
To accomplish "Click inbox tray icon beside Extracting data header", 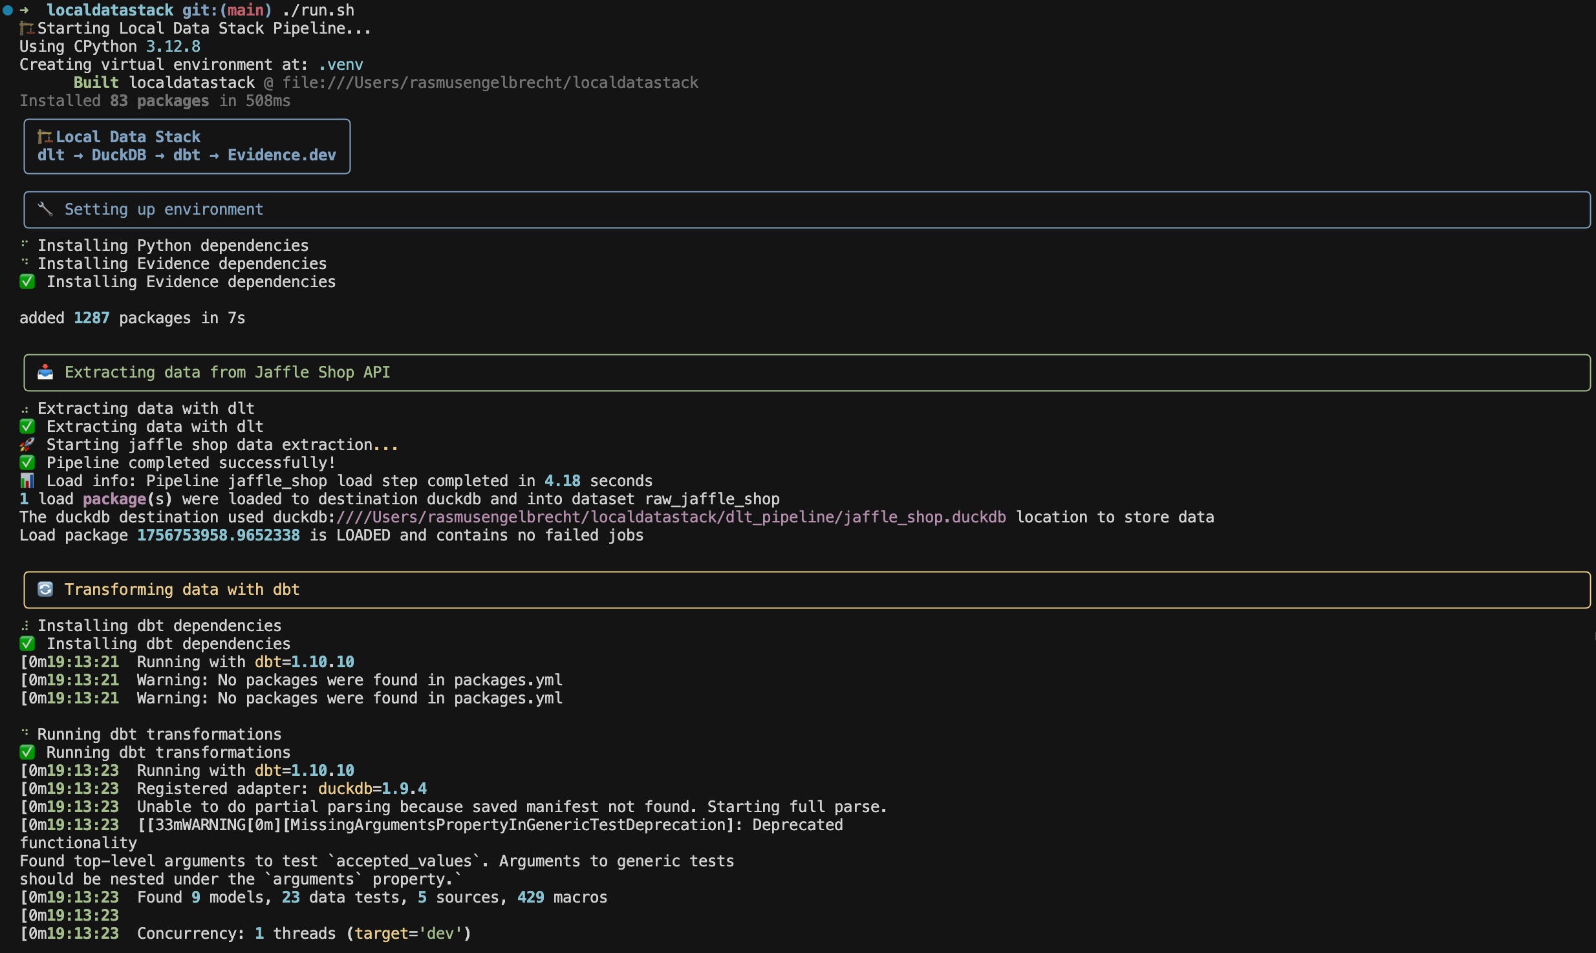I will click(45, 372).
